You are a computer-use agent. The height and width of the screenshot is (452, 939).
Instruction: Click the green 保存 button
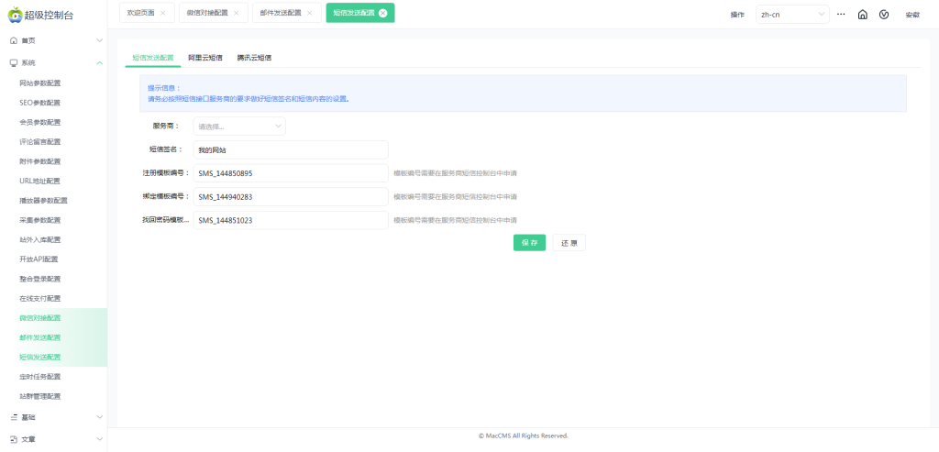[x=529, y=243]
